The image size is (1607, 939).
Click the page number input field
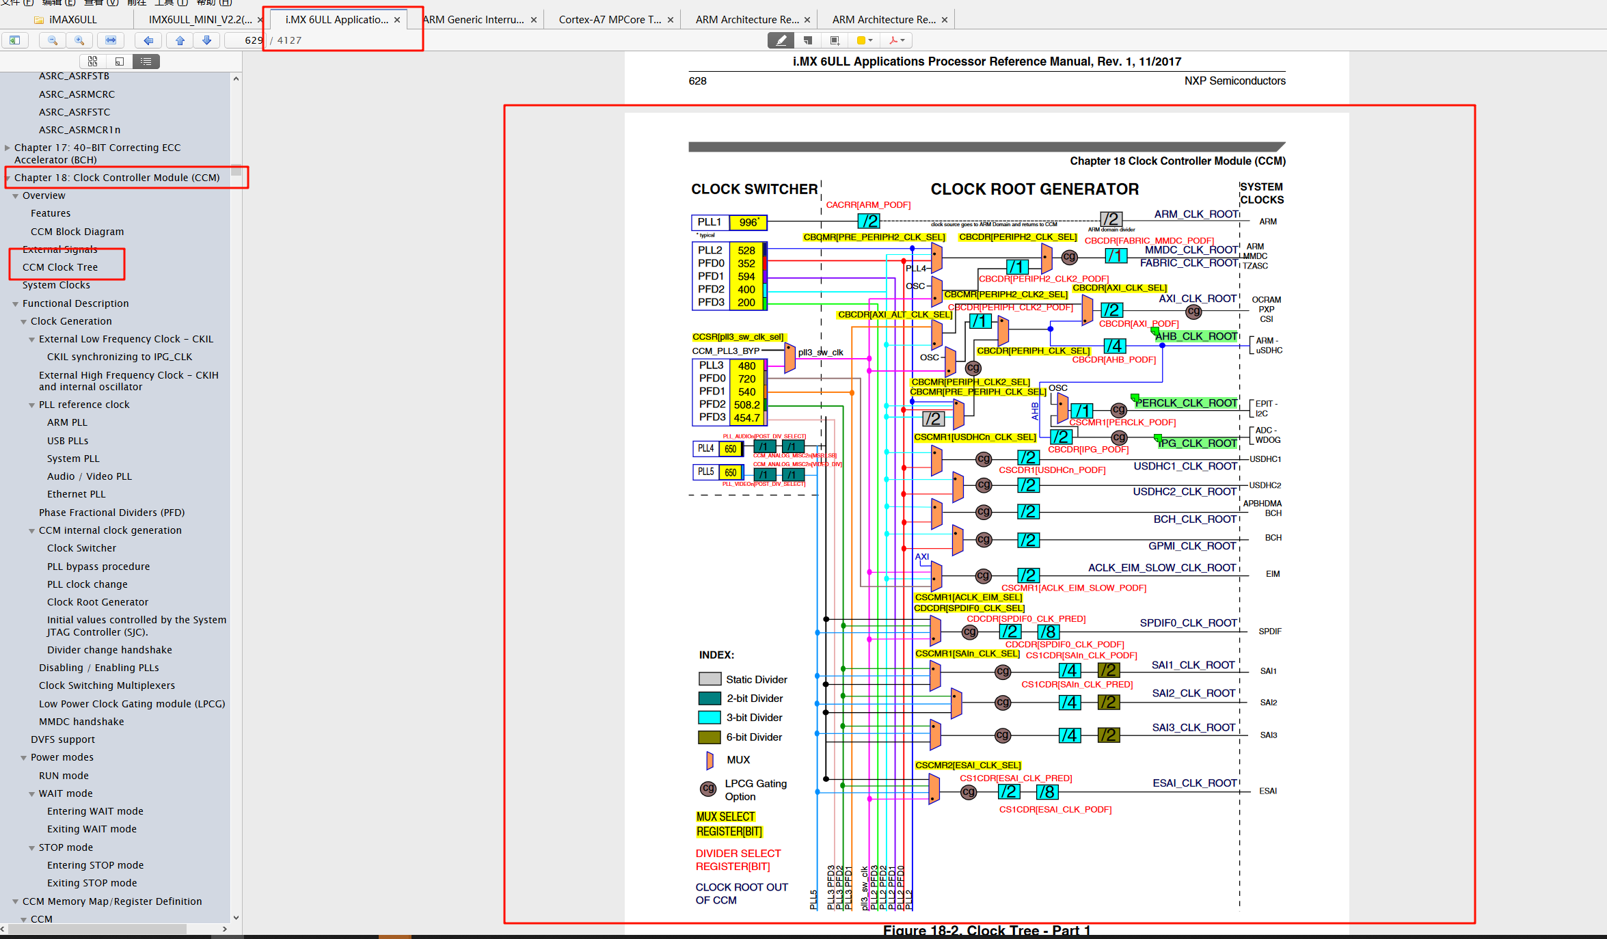(x=245, y=40)
